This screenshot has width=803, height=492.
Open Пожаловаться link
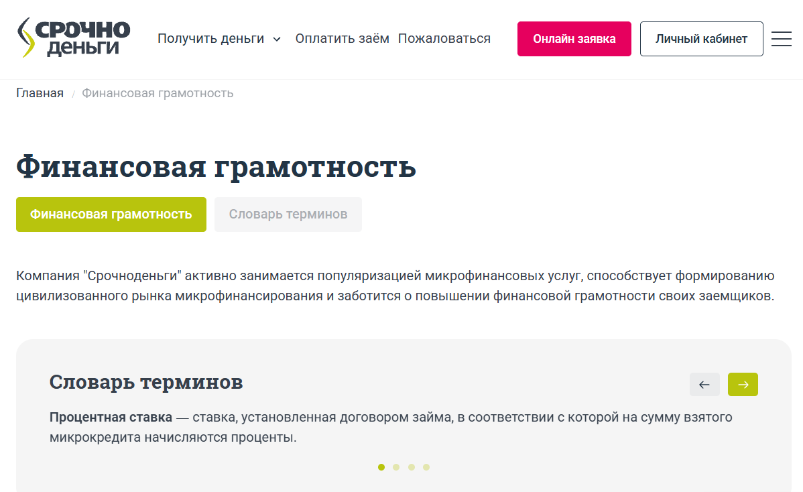coord(444,39)
